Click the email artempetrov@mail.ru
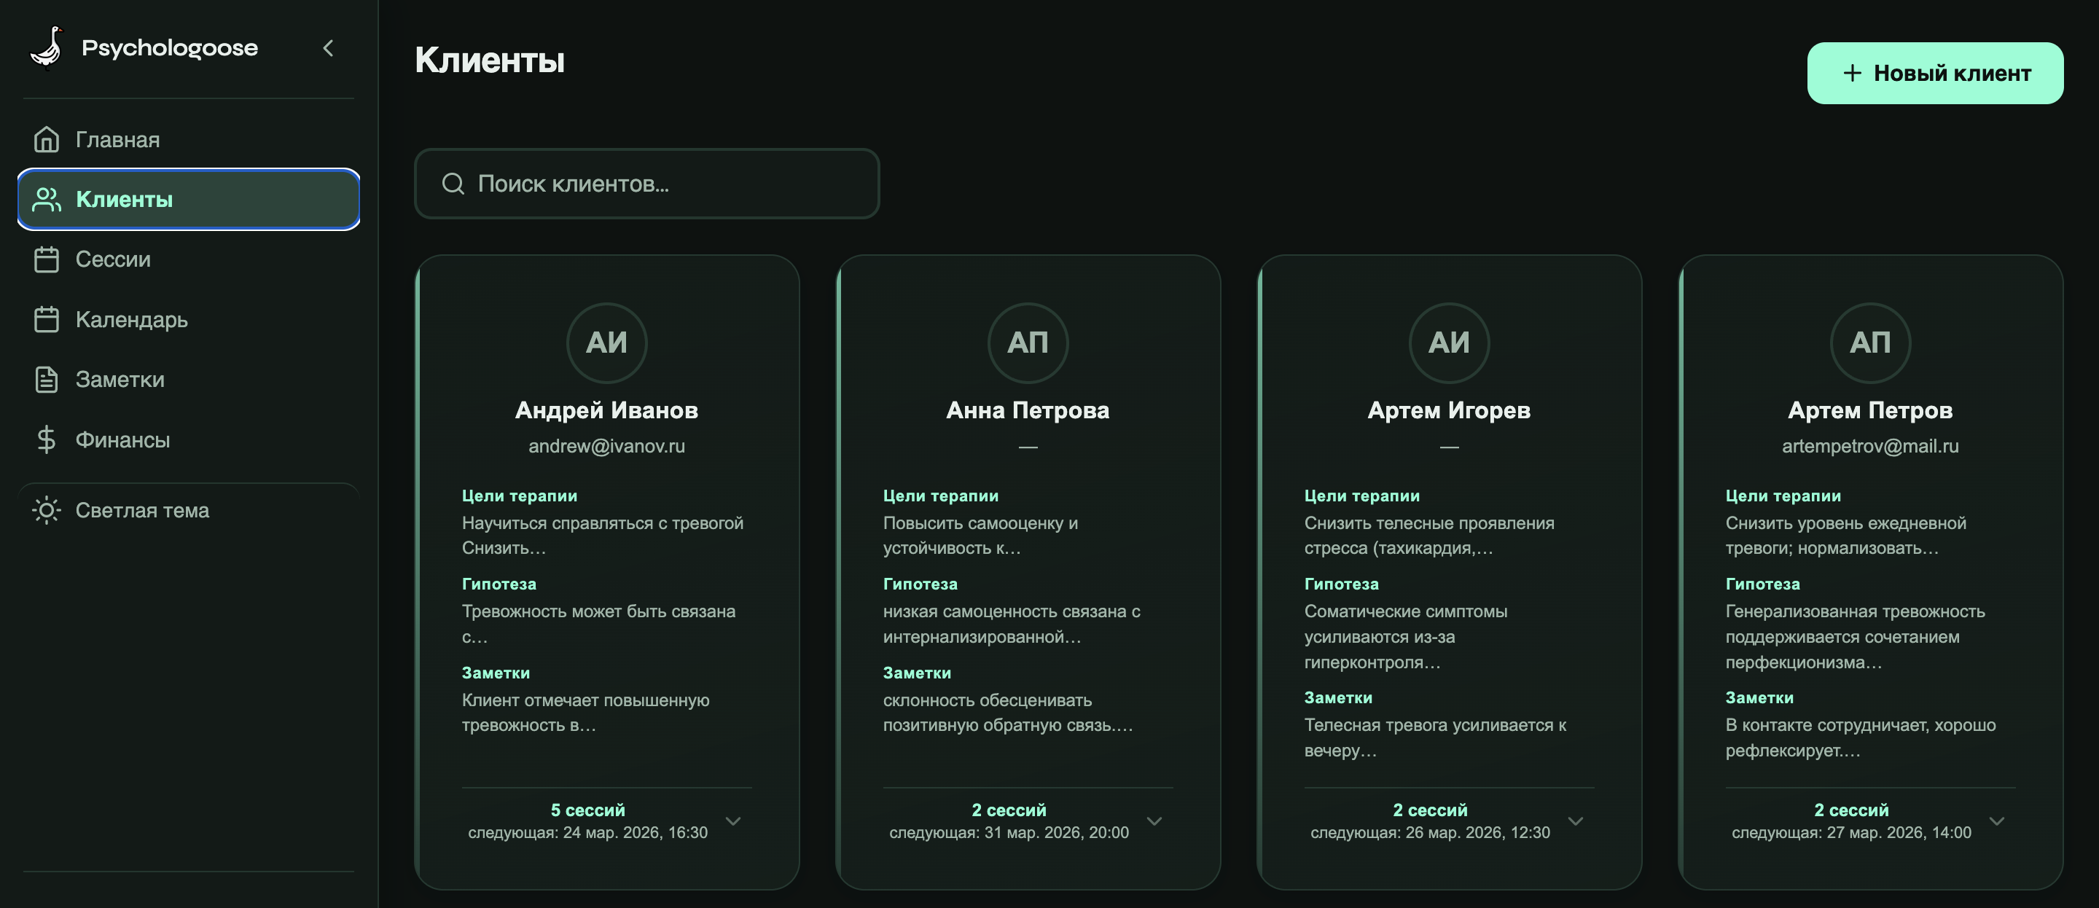The height and width of the screenshot is (908, 2099). [x=1870, y=446]
